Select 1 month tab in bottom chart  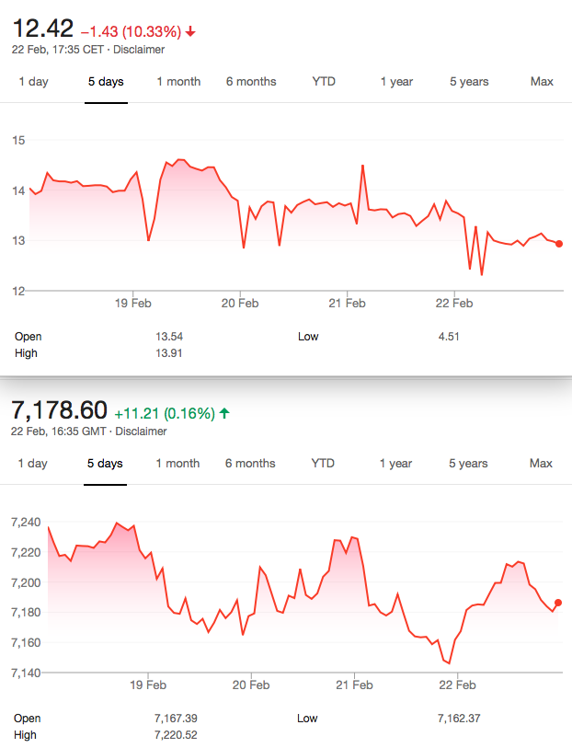[x=177, y=464]
